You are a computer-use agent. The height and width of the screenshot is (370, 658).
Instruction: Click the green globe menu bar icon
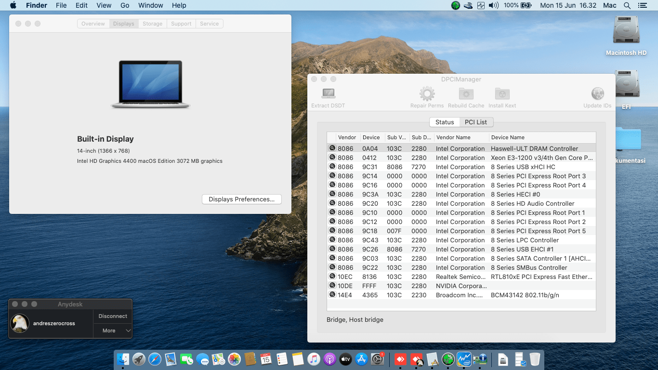[455, 5]
